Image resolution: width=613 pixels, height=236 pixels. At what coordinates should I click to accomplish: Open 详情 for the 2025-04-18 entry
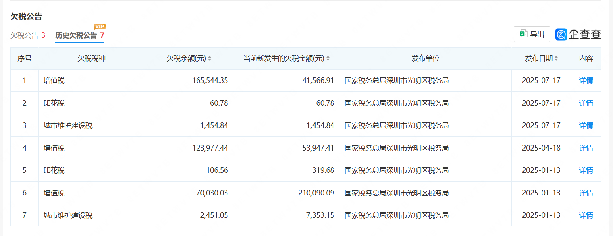coord(586,148)
